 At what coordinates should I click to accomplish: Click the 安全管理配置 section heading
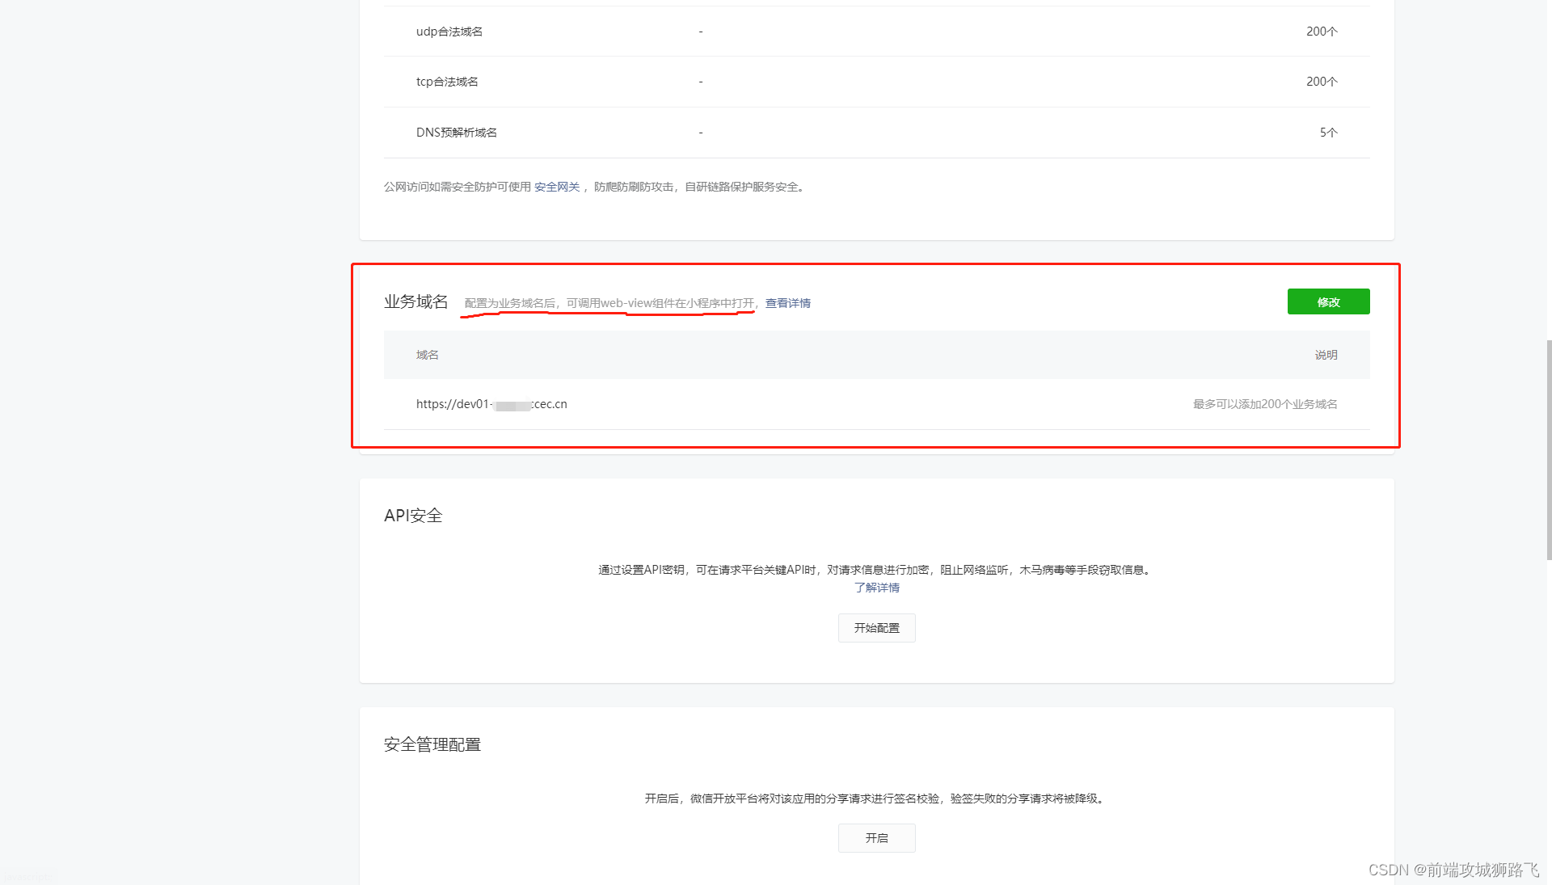[432, 744]
